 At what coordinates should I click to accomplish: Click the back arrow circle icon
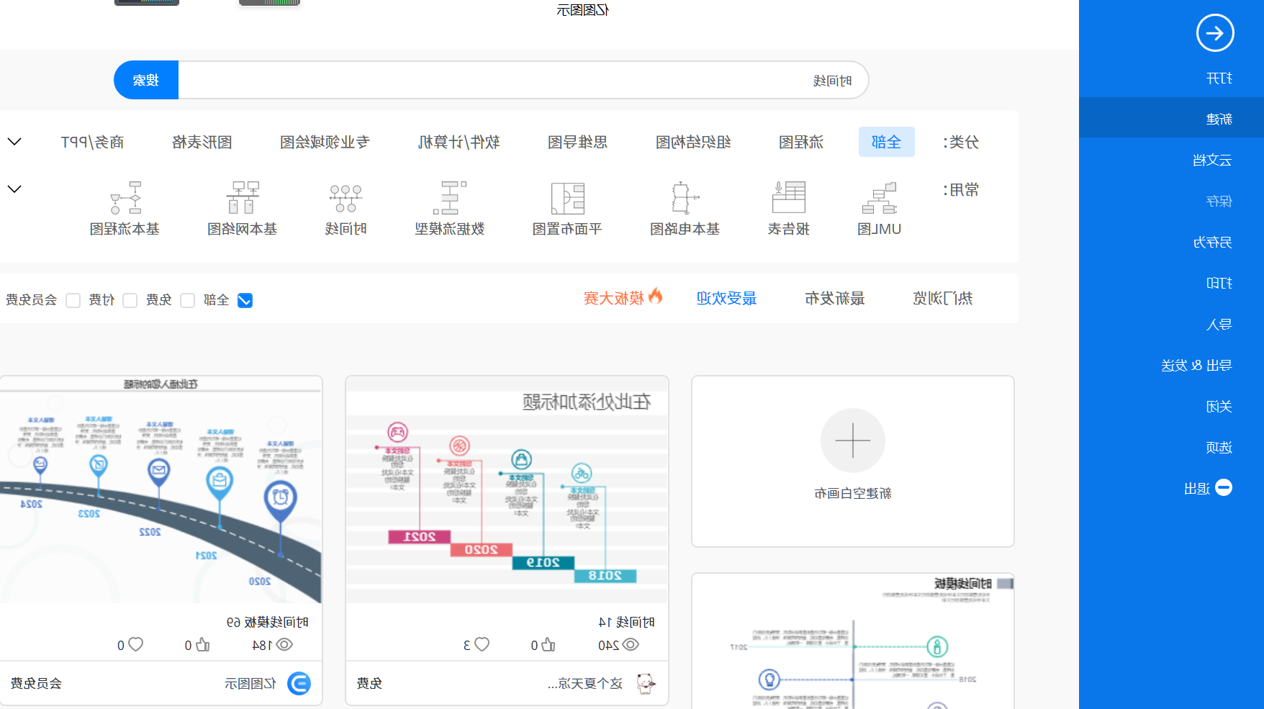point(1215,33)
